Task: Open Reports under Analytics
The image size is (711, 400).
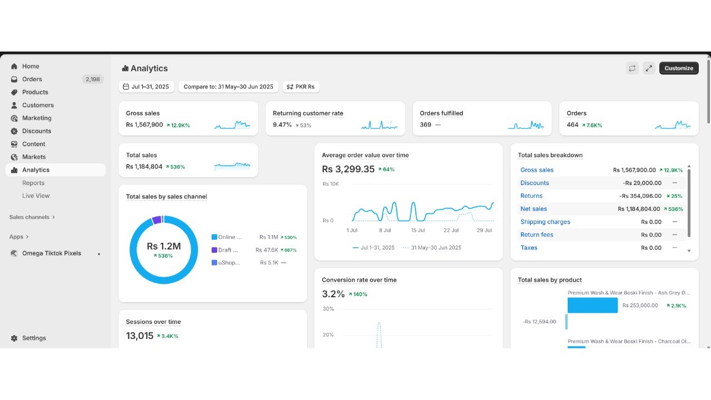Action: tap(33, 183)
